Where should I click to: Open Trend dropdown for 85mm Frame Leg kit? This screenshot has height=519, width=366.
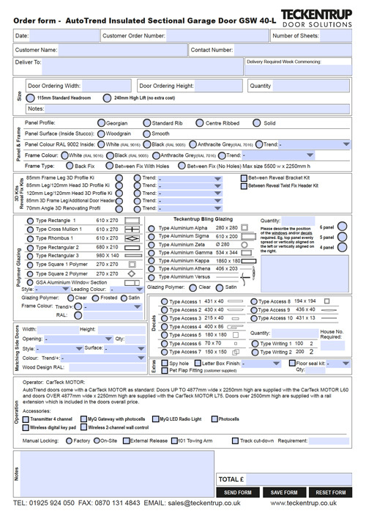click(190, 178)
